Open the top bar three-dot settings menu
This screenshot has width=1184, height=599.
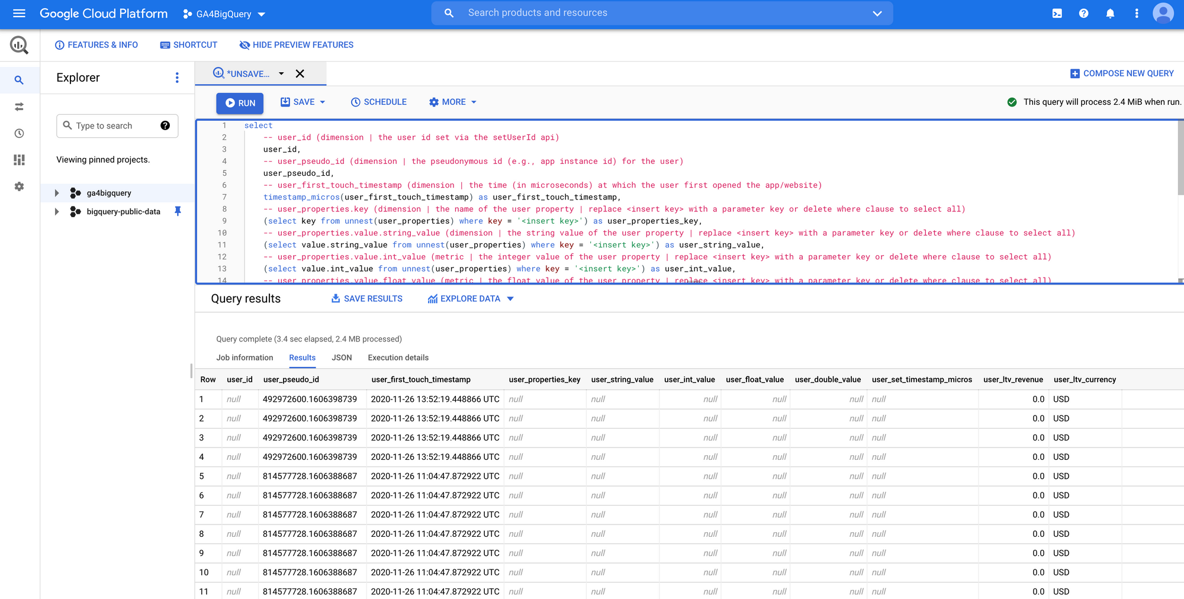point(1137,13)
